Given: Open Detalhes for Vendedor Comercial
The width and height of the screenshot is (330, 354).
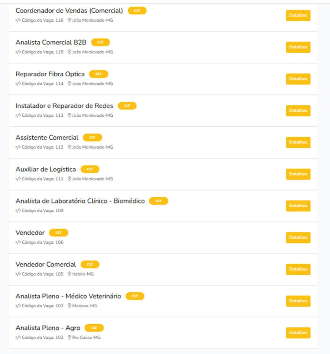Looking at the screenshot, I should (x=298, y=269).
